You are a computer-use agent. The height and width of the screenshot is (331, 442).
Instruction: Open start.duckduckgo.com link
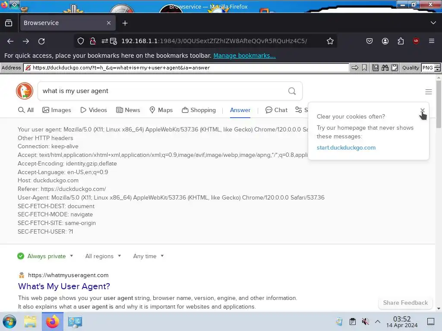[x=346, y=147]
